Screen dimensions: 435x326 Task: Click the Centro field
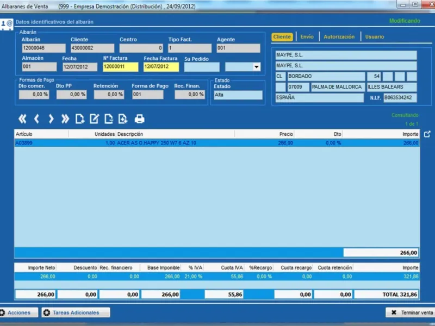click(x=141, y=48)
